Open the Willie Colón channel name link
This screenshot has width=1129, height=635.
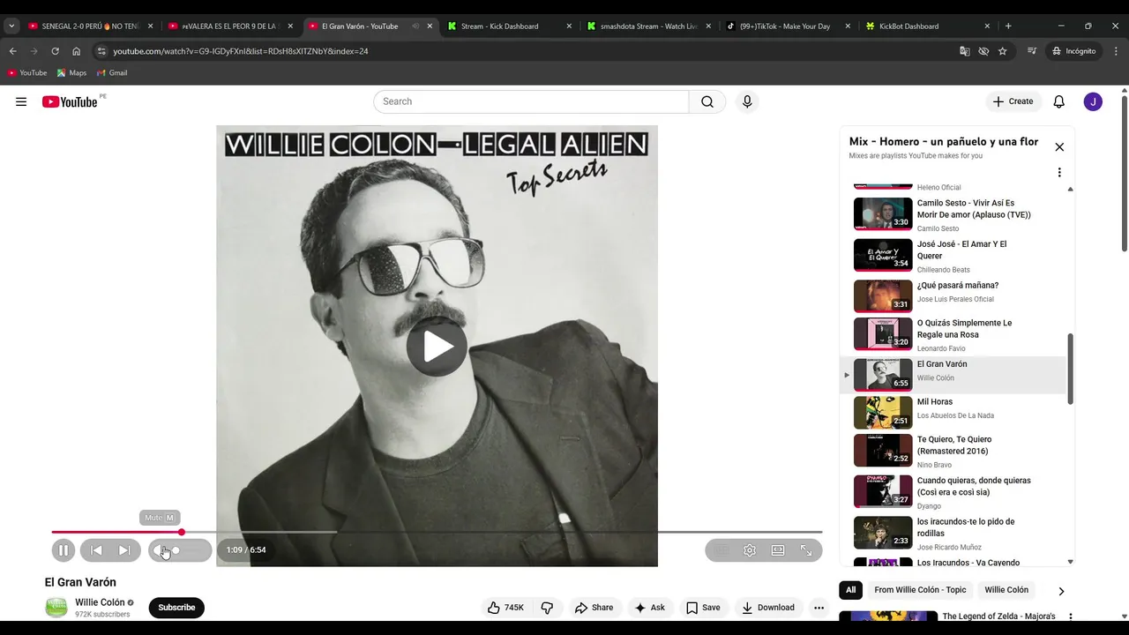point(100,602)
